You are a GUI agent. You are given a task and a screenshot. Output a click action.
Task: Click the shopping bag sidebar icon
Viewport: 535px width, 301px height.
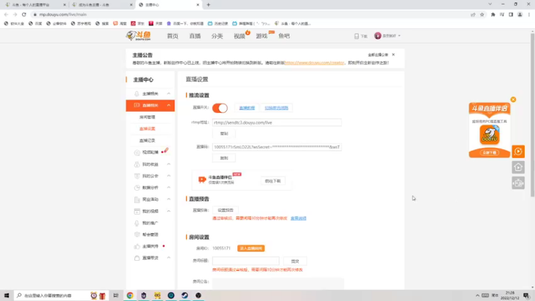coord(136,258)
